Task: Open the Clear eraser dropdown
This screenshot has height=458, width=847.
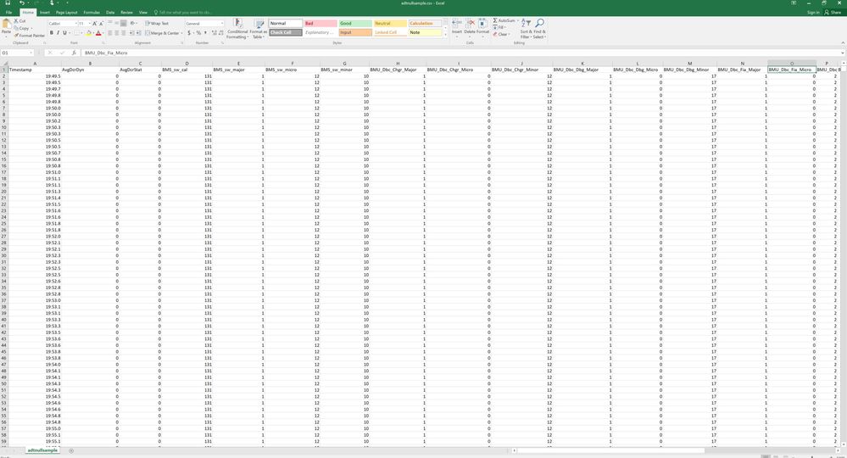Action: pyautogui.click(x=501, y=34)
